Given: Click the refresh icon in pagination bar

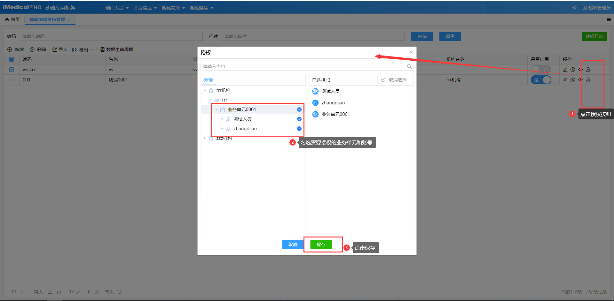Looking at the screenshot, I should point(119,292).
